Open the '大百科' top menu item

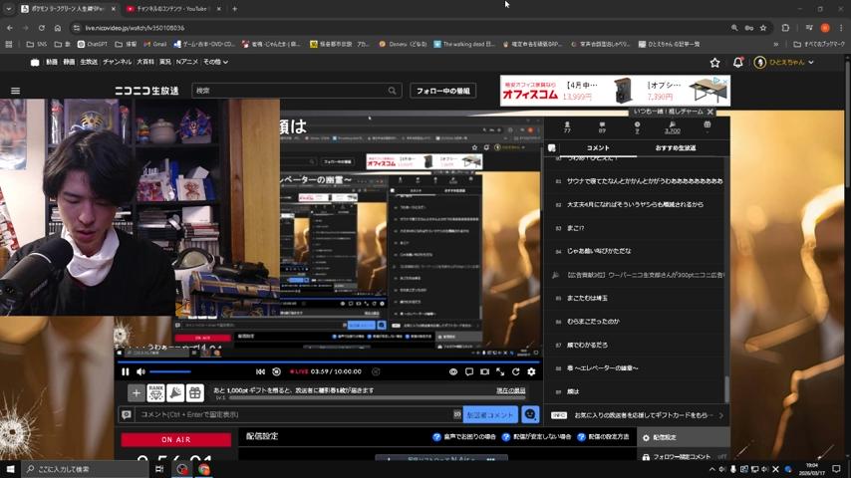144,62
